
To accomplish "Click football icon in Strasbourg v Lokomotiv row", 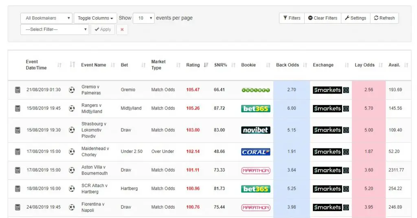I will coord(72,130).
